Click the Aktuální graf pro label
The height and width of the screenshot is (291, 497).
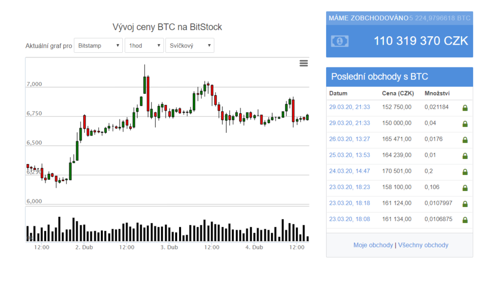[49, 46]
